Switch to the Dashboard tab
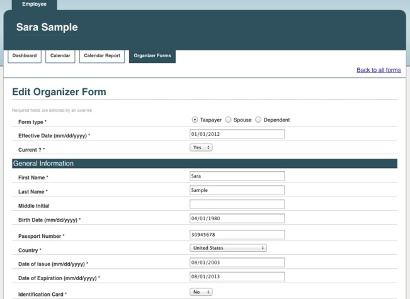 click(25, 56)
